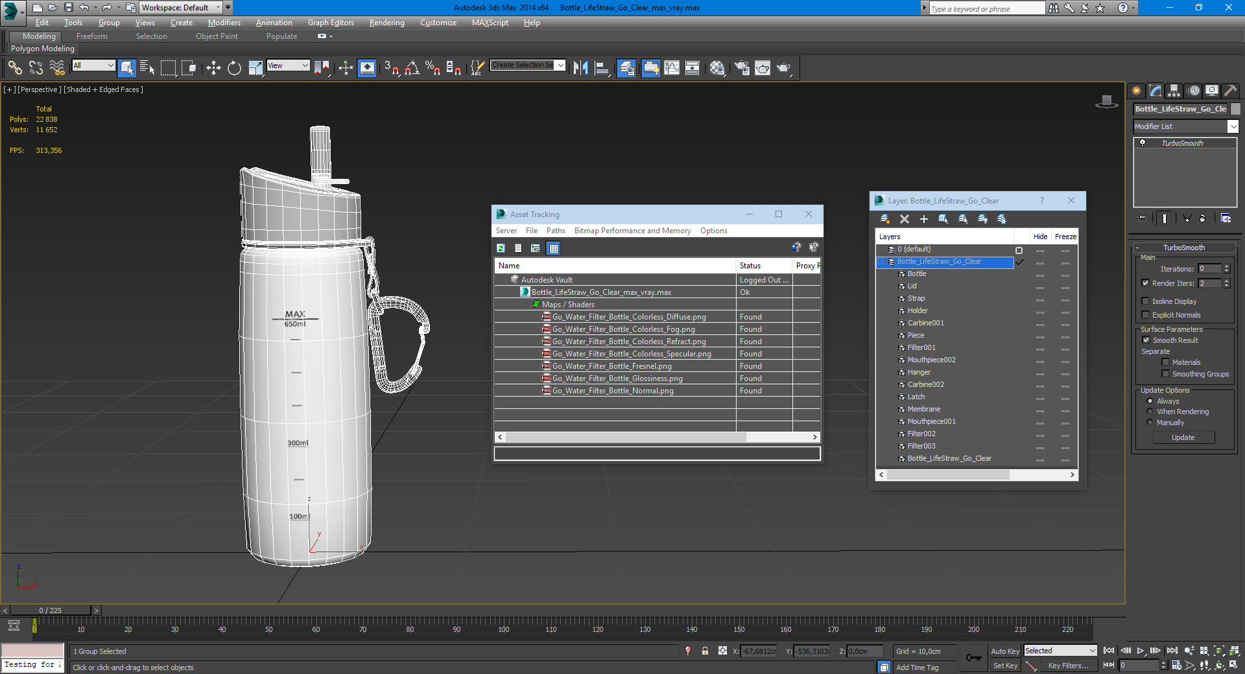Screen dimensions: 1245x674
Task: Toggle the 3D Snaps icon
Action: pyautogui.click(x=391, y=67)
